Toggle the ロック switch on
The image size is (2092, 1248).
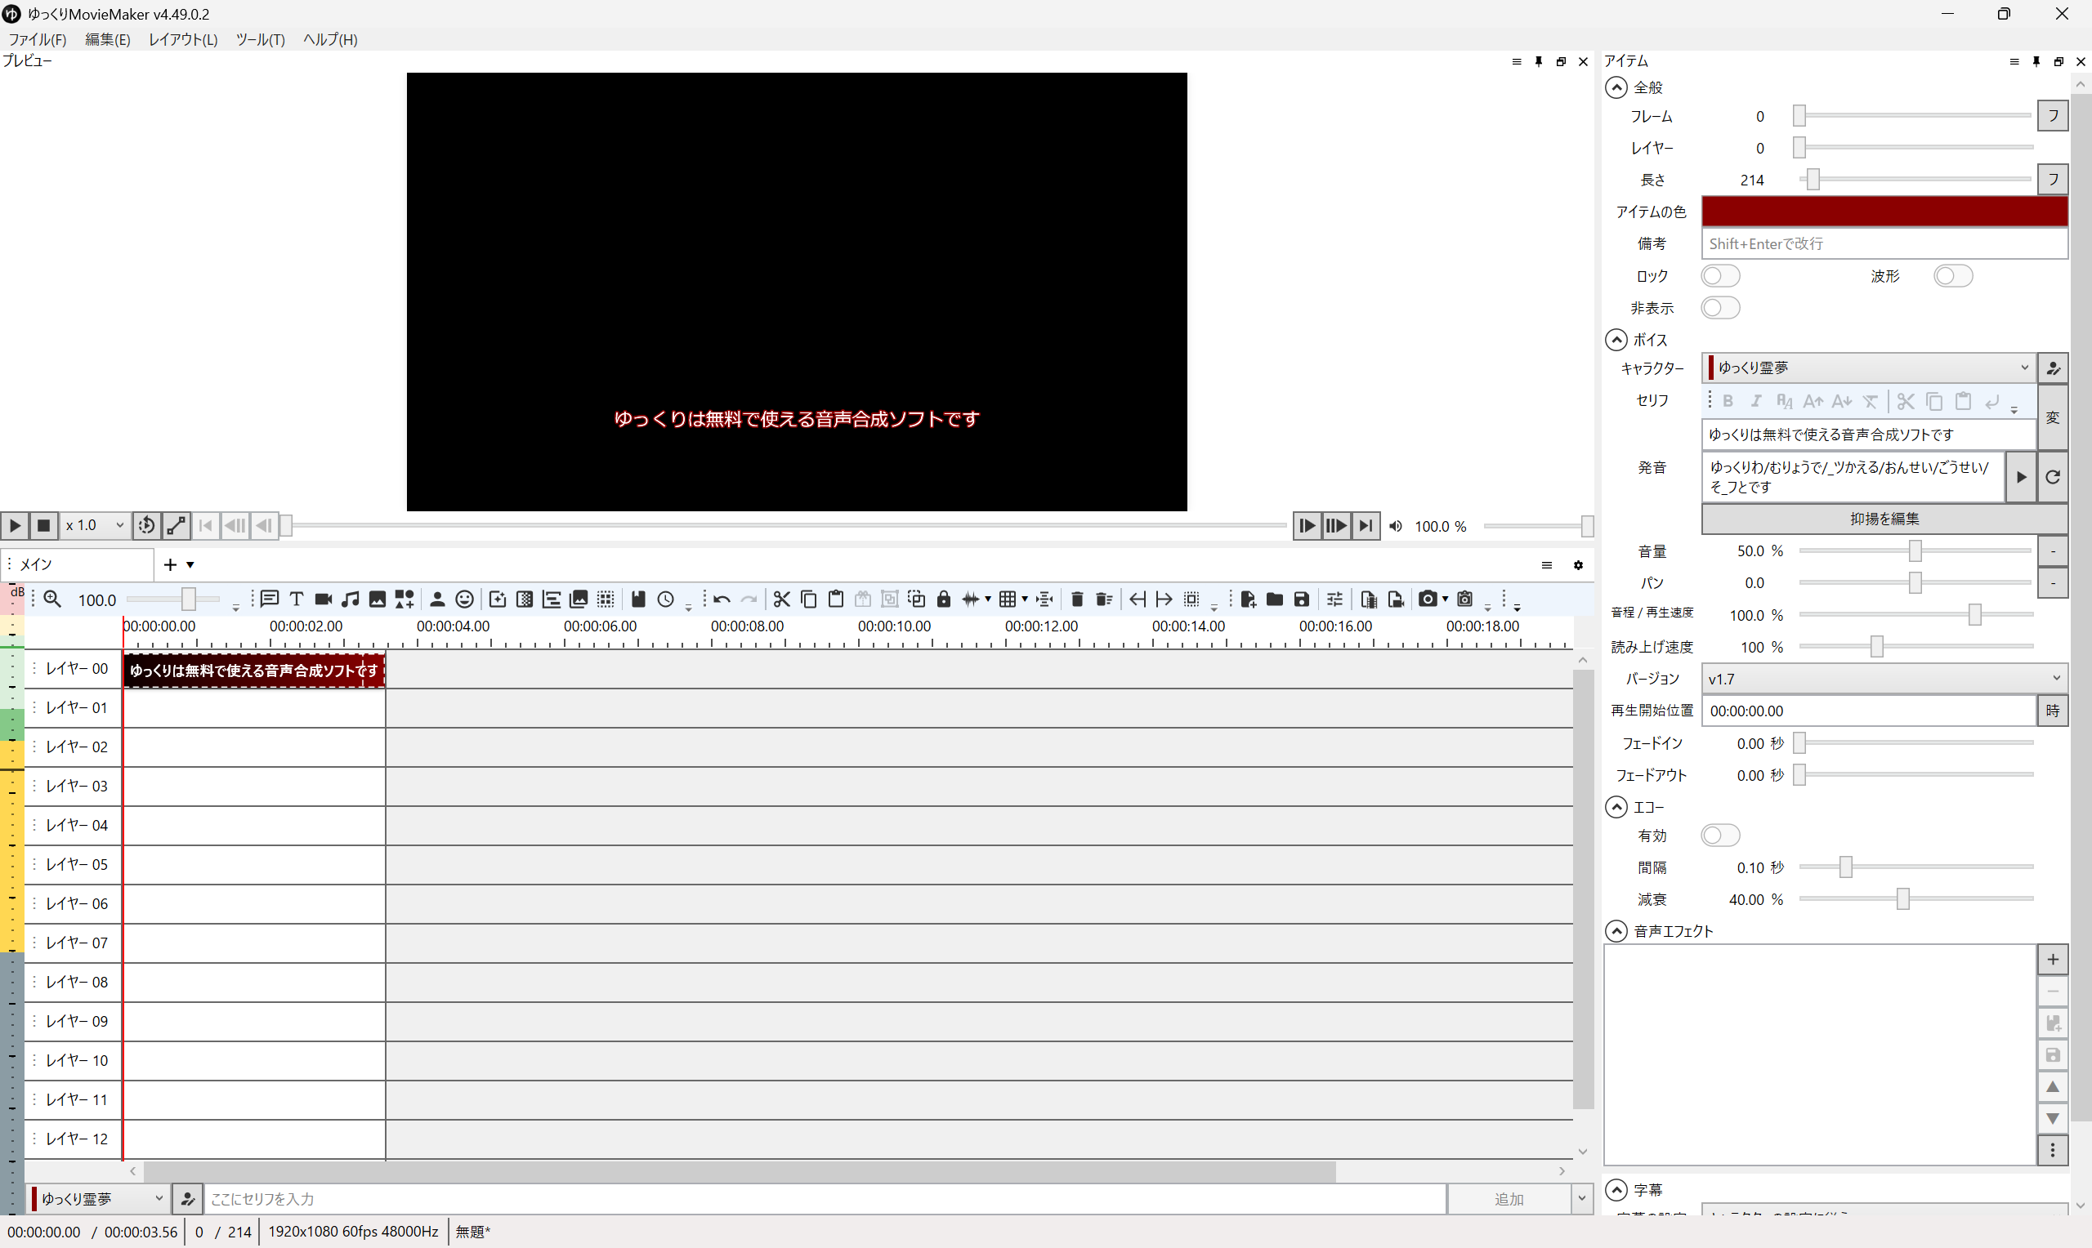tap(1719, 276)
